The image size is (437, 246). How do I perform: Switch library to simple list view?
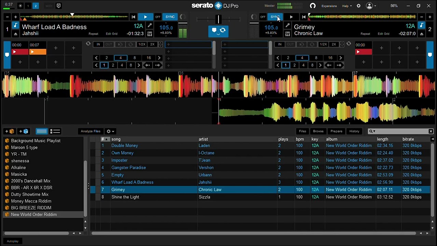pyautogui.click(x=42, y=131)
